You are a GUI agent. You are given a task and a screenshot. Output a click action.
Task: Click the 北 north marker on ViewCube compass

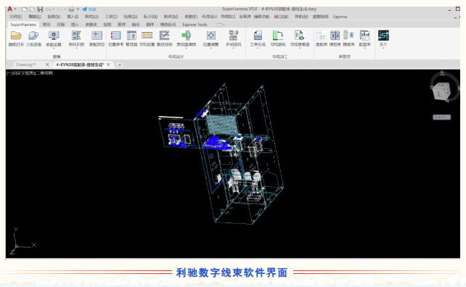442,73
